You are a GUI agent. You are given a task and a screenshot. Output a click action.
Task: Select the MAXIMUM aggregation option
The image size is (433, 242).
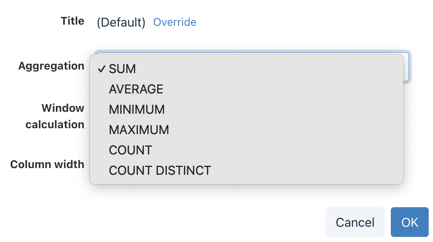pos(139,130)
